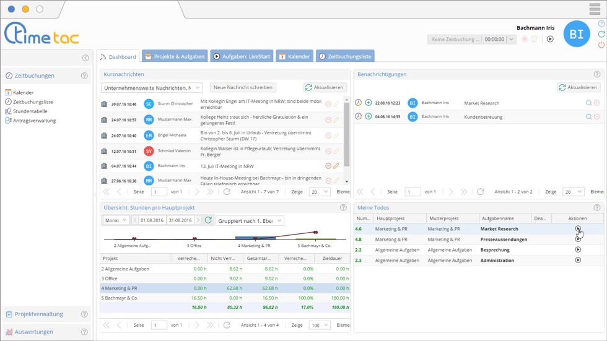Open the Unternehmensweite Nachrichten dropdown

(152, 88)
